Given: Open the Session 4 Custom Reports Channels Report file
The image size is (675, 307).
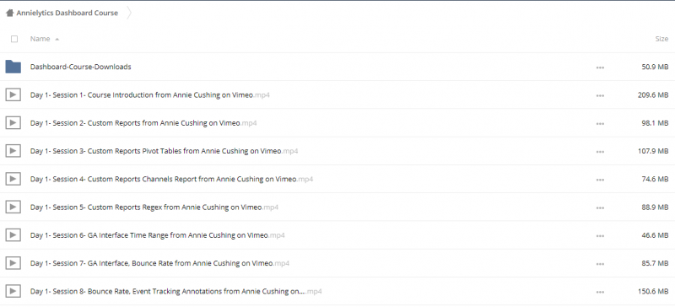Looking at the screenshot, I should point(171,179).
